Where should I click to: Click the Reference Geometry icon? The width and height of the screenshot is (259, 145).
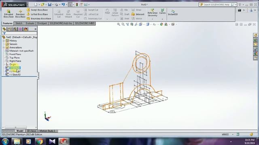[x=153, y=12]
